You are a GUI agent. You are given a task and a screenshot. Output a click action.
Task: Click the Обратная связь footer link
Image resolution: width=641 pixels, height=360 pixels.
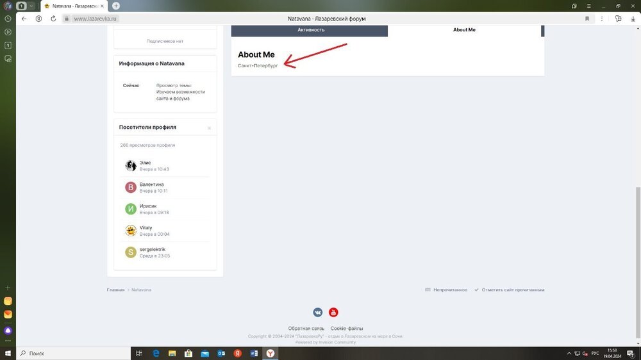click(306, 329)
